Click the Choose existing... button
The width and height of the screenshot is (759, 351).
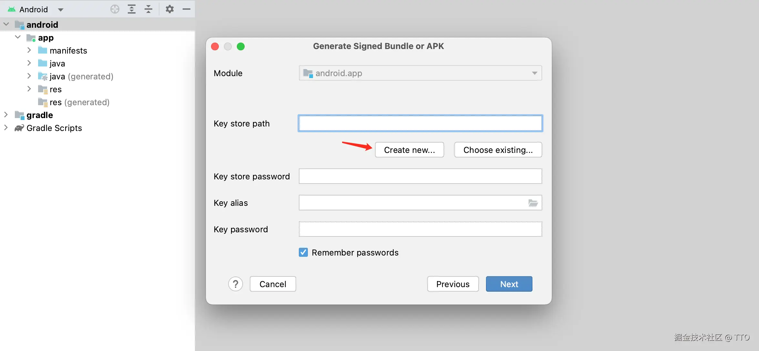(498, 150)
